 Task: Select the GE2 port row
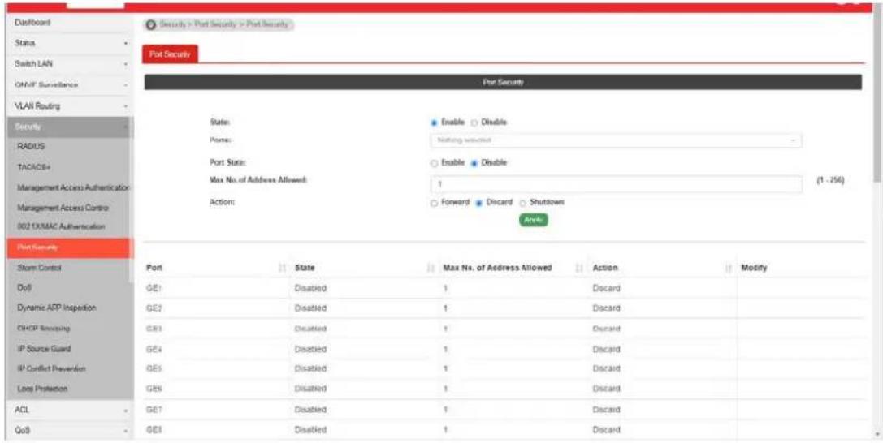pos(504,308)
